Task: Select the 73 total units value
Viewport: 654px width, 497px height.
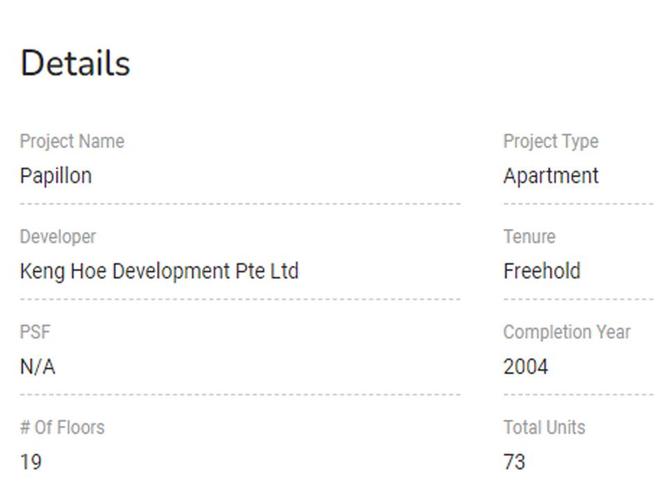Action: click(x=514, y=462)
